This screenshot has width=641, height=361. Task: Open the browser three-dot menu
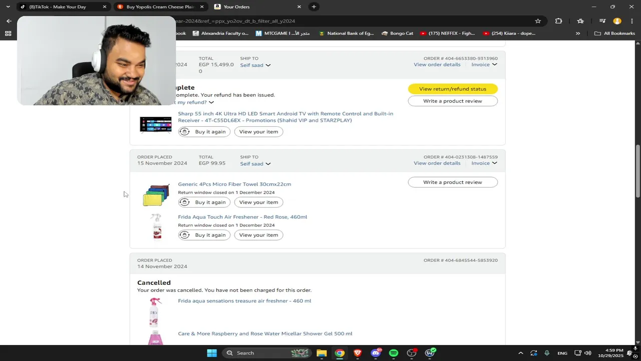pyautogui.click(x=631, y=21)
